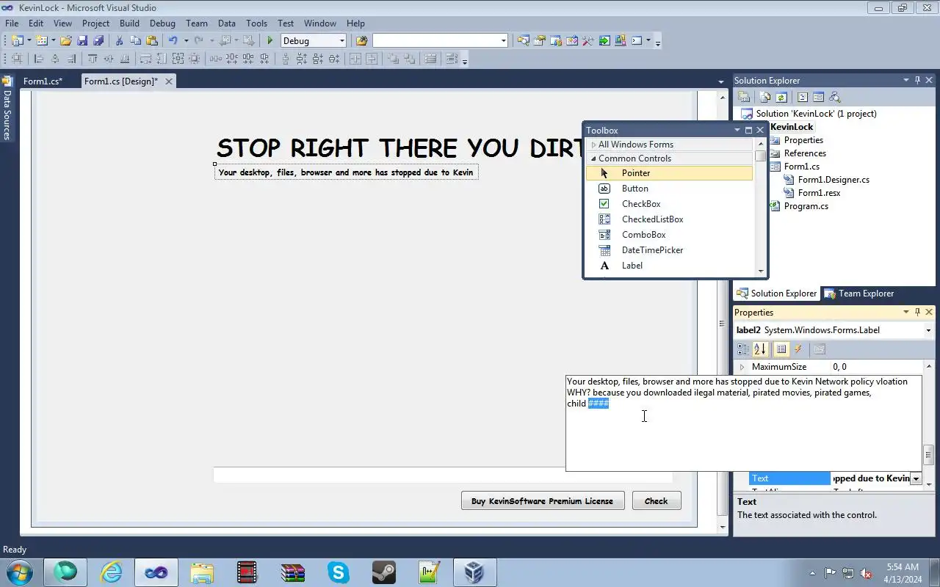Select Label control in Toolbox
This screenshot has width=940, height=587.
tap(669, 266)
